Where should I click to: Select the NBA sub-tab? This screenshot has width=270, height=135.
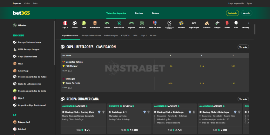coord(135,36)
